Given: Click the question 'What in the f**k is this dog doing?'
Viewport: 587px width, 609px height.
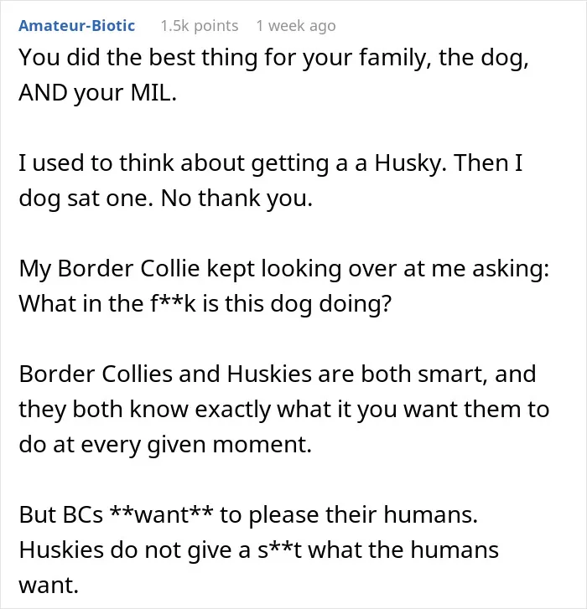Looking at the screenshot, I should [x=205, y=303].
